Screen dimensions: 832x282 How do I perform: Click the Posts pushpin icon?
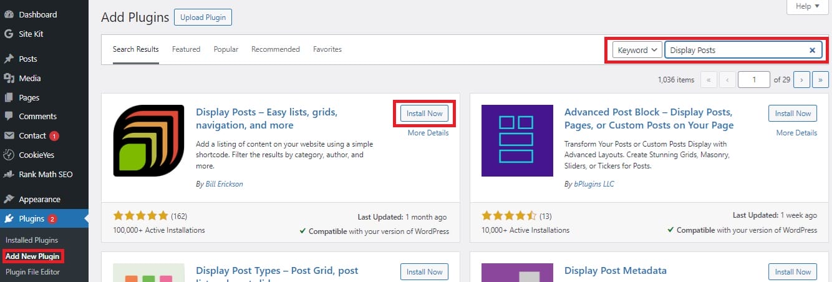(9, 59)
